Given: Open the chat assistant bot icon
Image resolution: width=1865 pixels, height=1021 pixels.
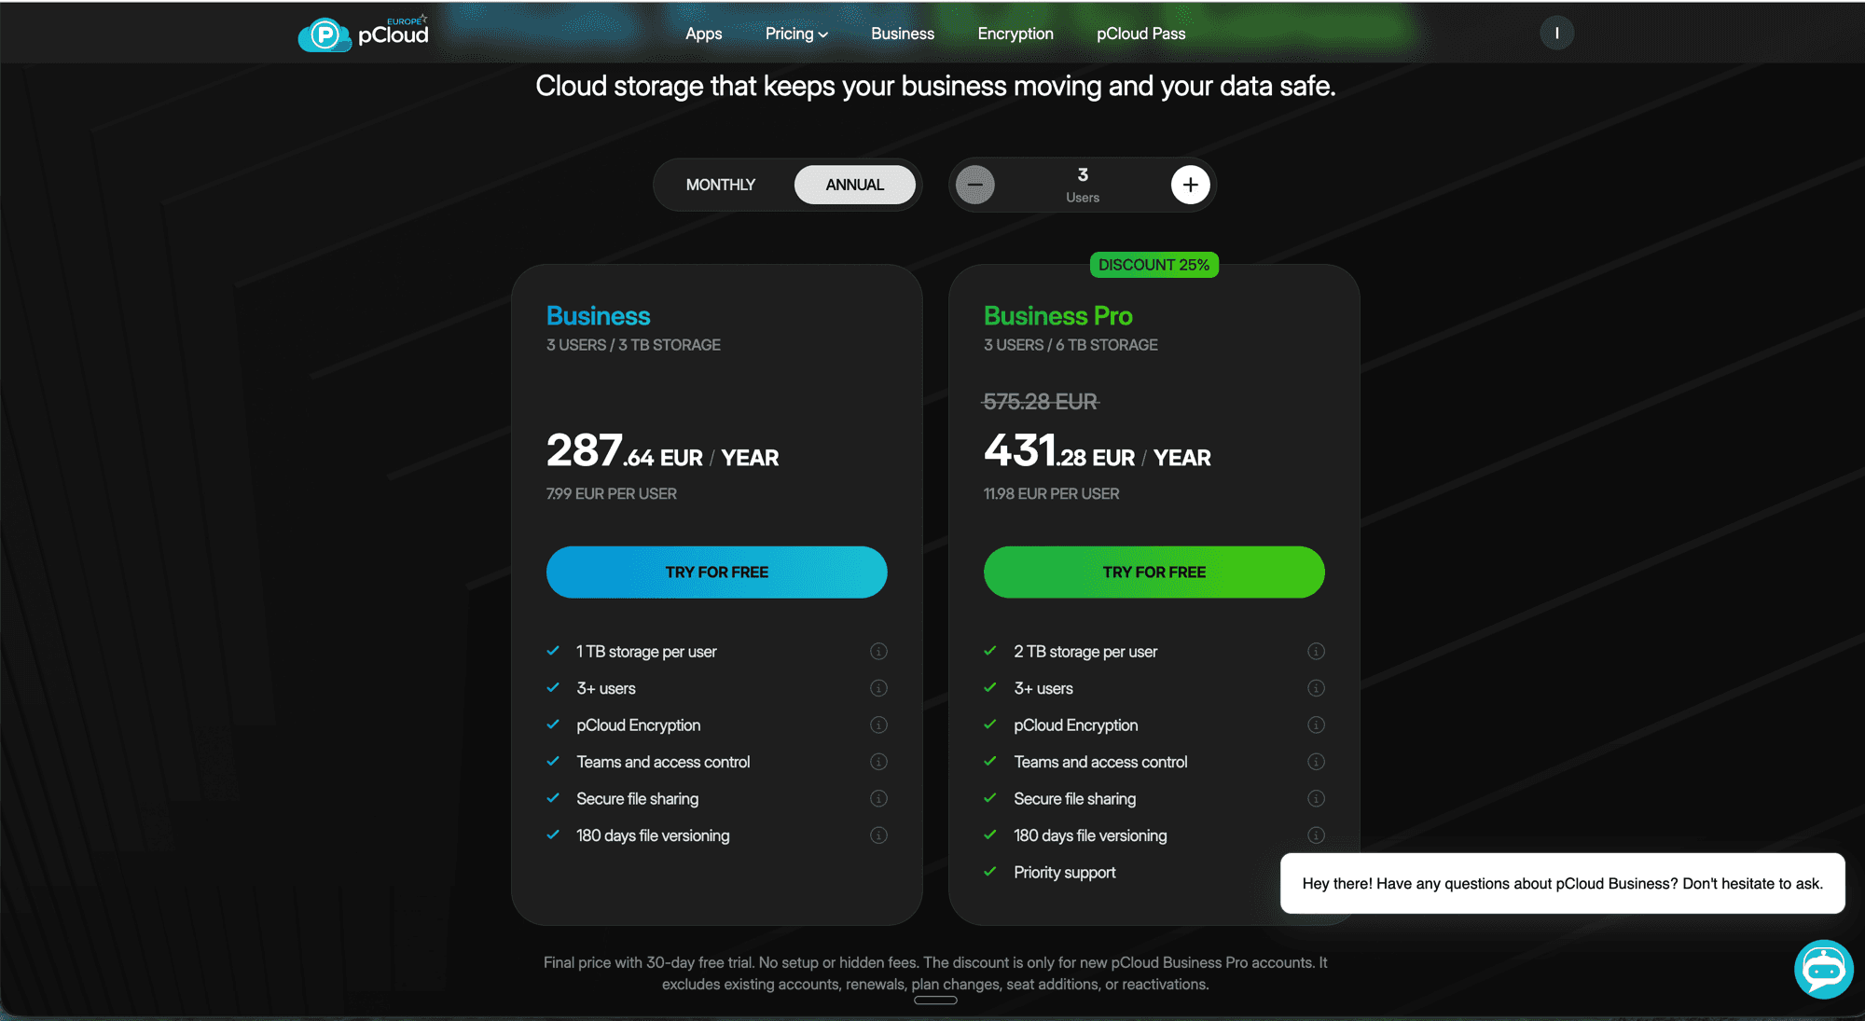Looking at the screenshot, I should click(x=1823, y=969).
